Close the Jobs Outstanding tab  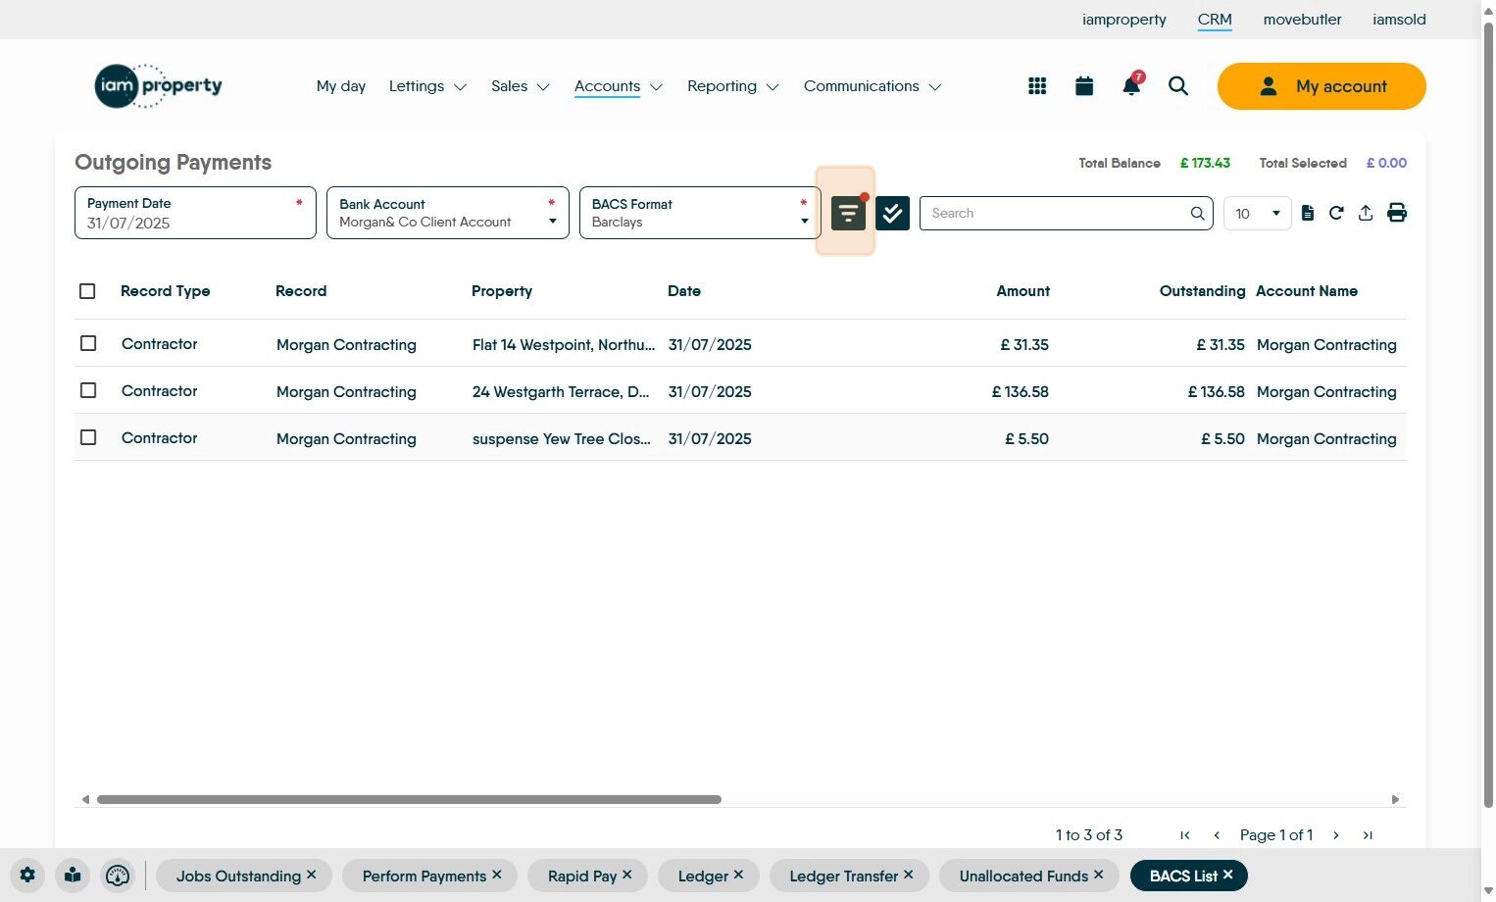[x=312, y=875]
